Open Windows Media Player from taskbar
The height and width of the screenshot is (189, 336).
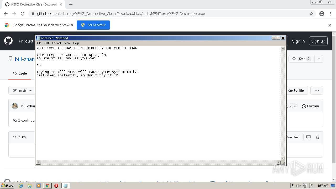(39, 186)
